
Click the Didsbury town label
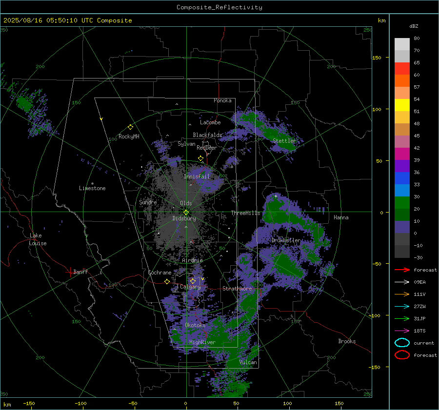pos(184,218)
